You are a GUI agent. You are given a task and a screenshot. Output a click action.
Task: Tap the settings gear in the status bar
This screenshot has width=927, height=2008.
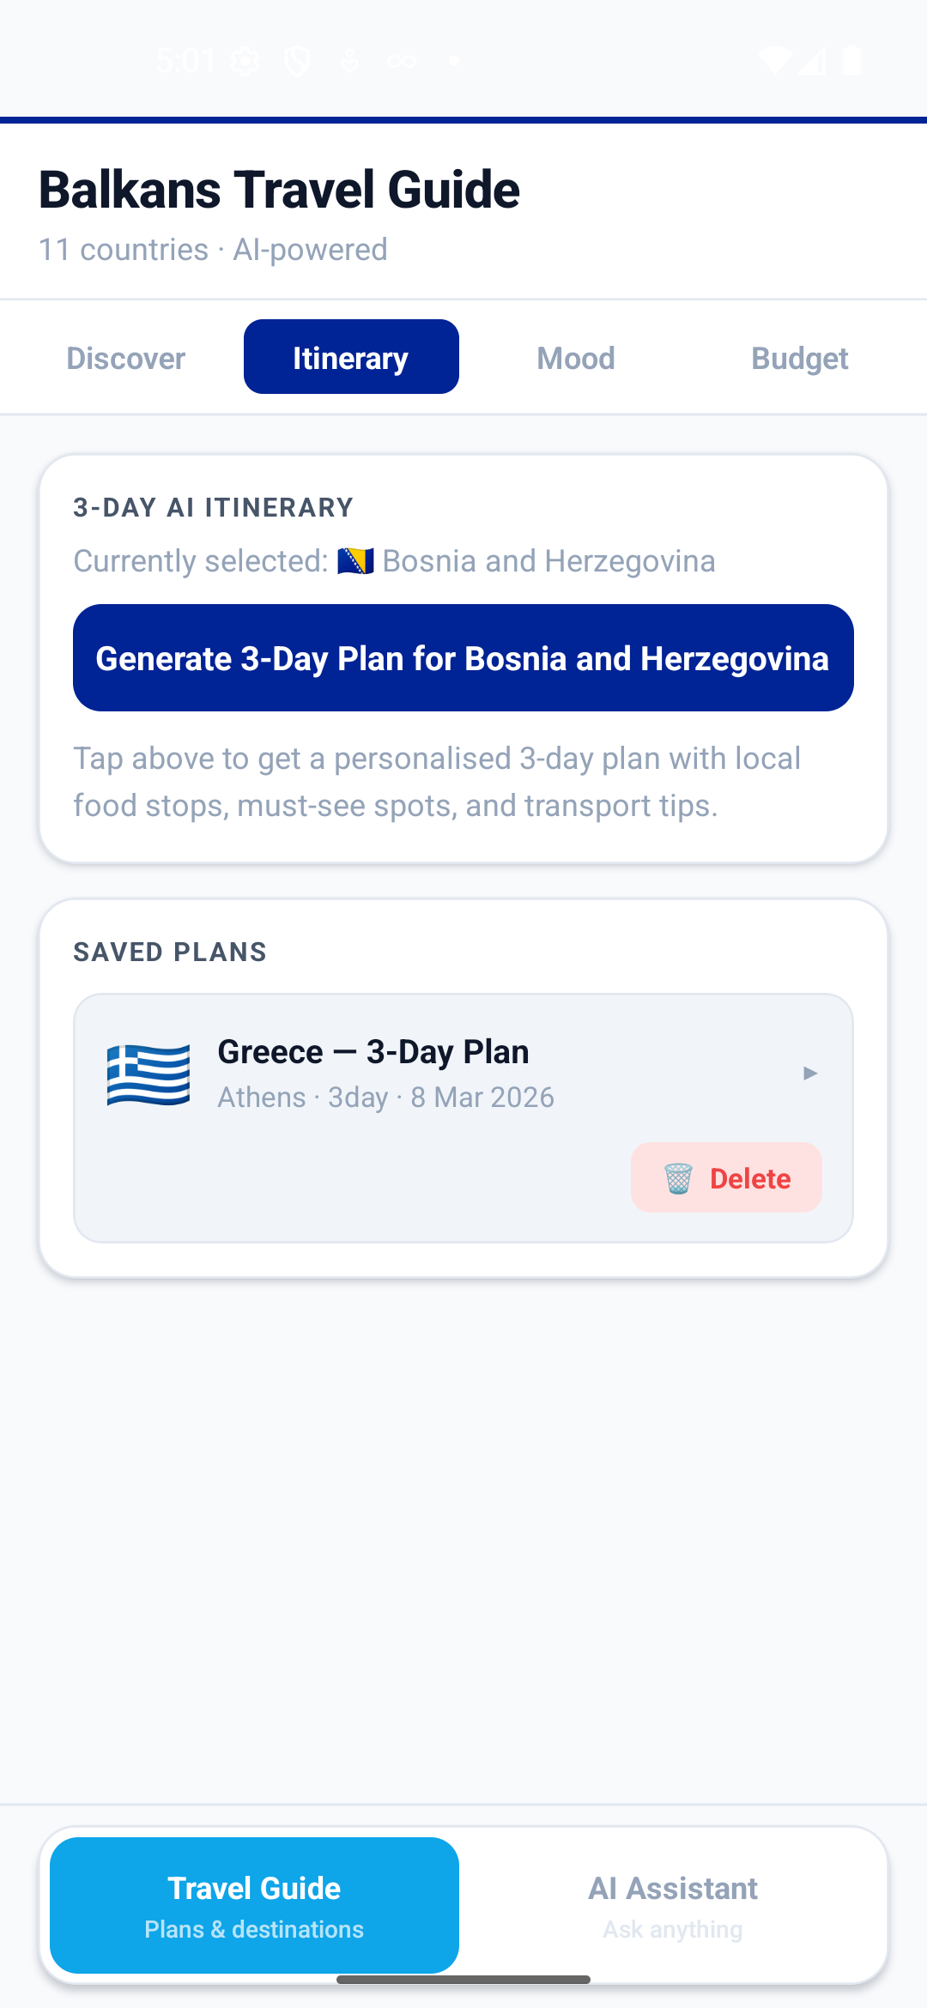pyautogui.click(x=245, y=60)
